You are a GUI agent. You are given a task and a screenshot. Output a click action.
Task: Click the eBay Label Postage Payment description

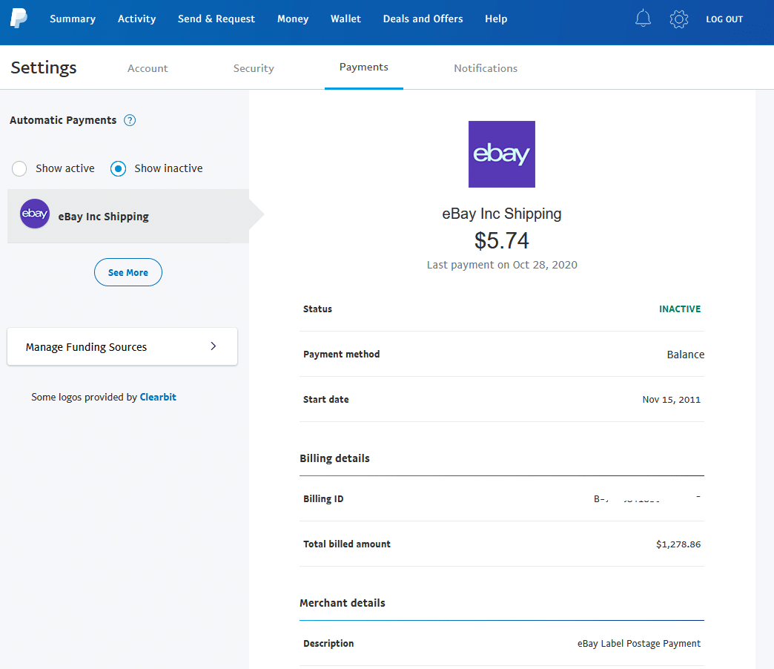[639, 643]
